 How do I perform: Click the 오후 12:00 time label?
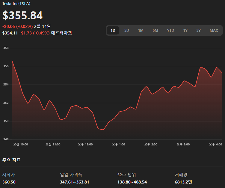click(x=85, y=144)
